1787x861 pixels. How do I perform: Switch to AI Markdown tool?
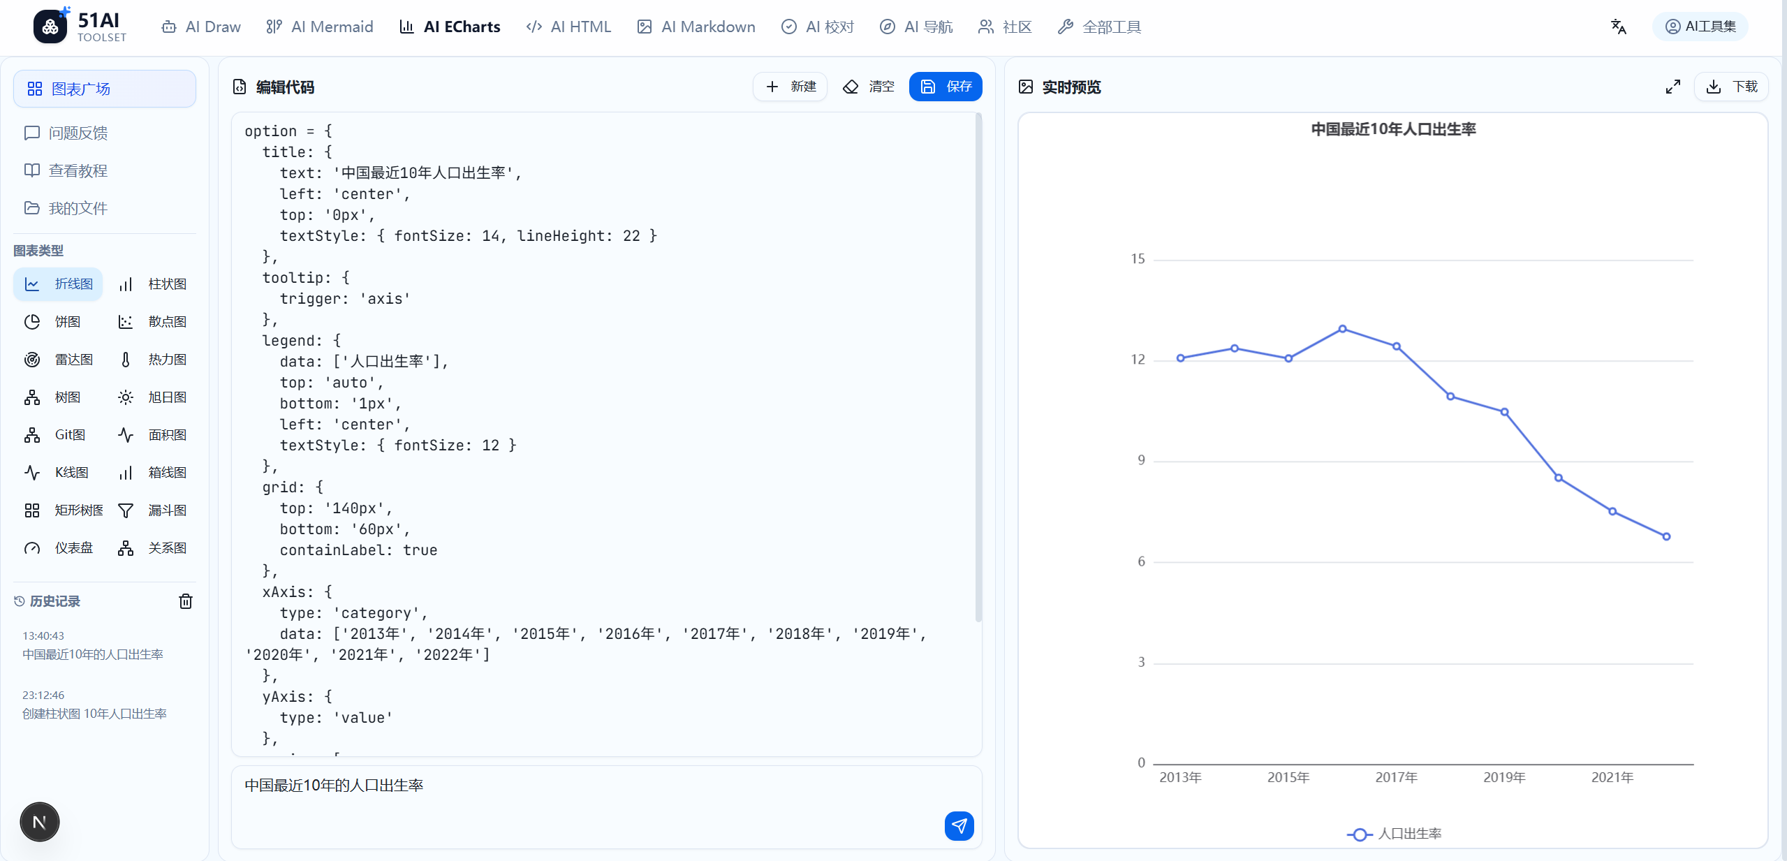tap(696, 27)
